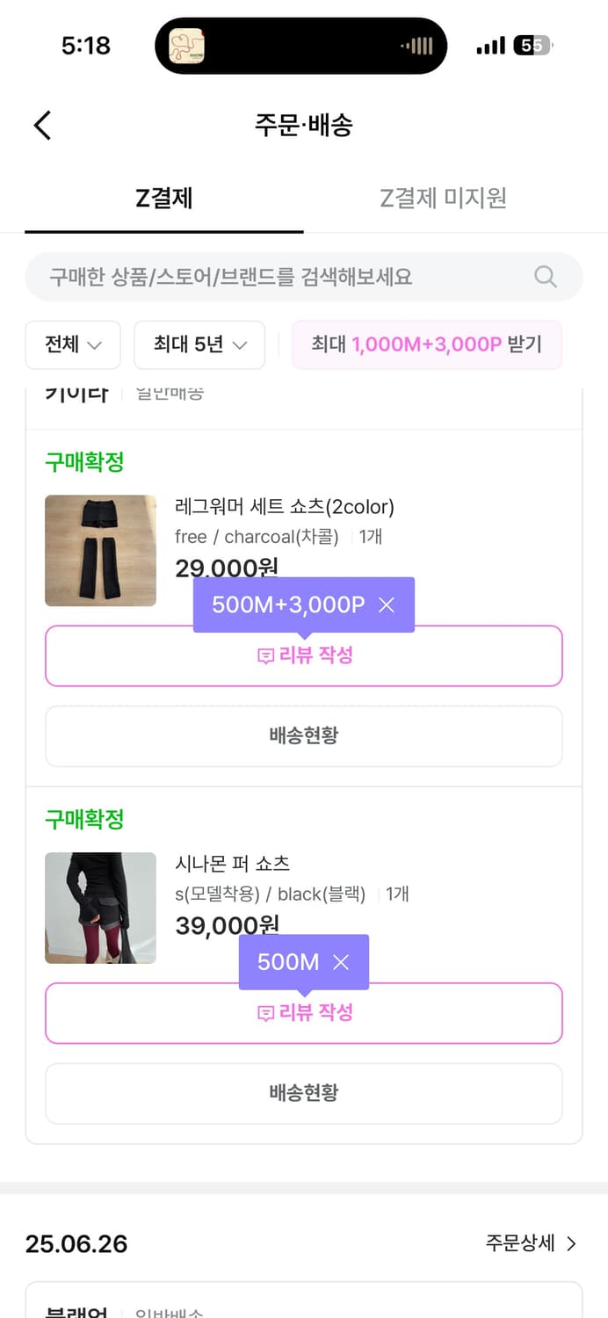This screenshot has height=1318, width=608.
Task: Click the back arrow on 주문·배송 screen
Action: pyautogui.click(x=41, y=125)
